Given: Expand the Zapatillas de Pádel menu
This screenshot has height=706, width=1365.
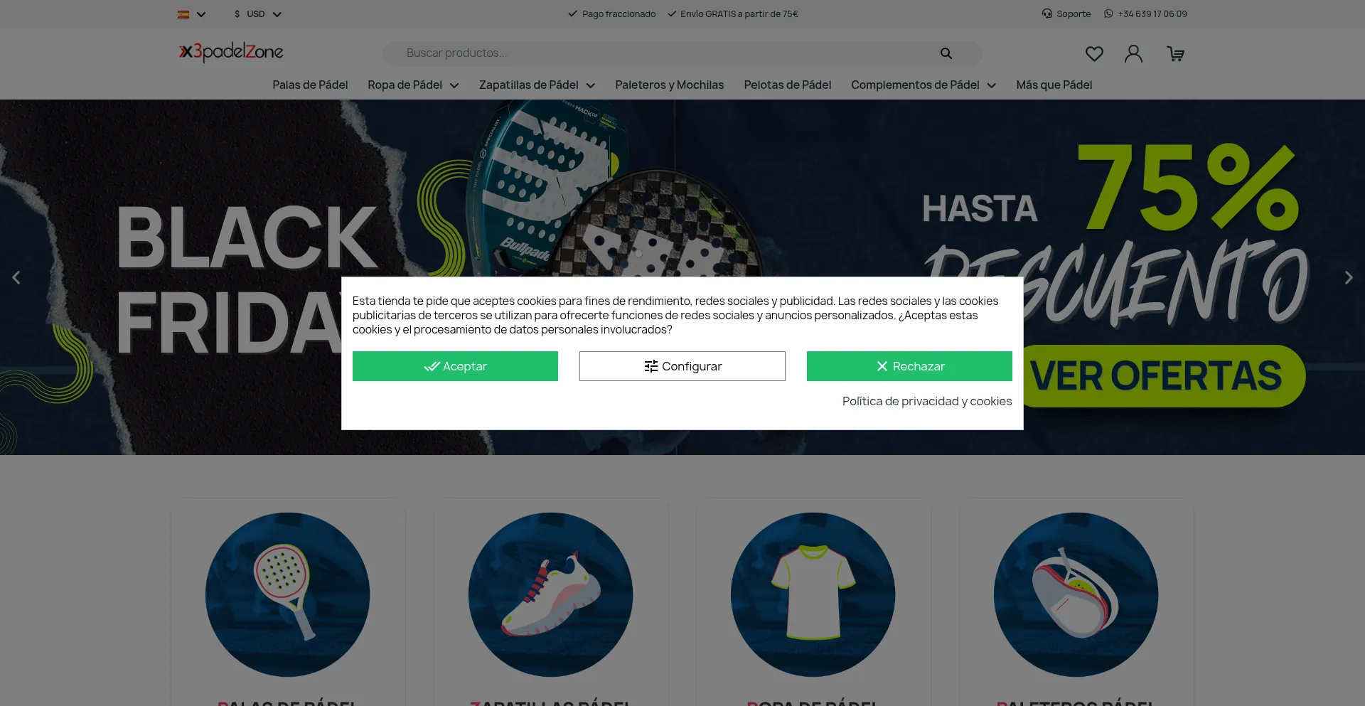Looking at the screenshot, I should (x=537, y=85).
